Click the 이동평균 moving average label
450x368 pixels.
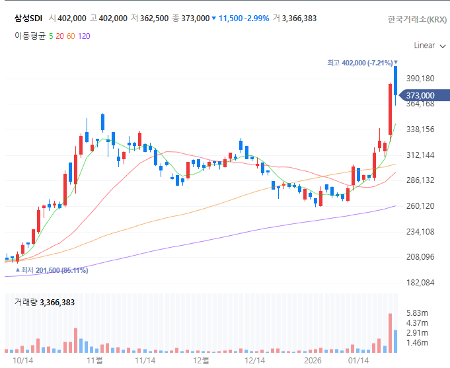[30, 36]
